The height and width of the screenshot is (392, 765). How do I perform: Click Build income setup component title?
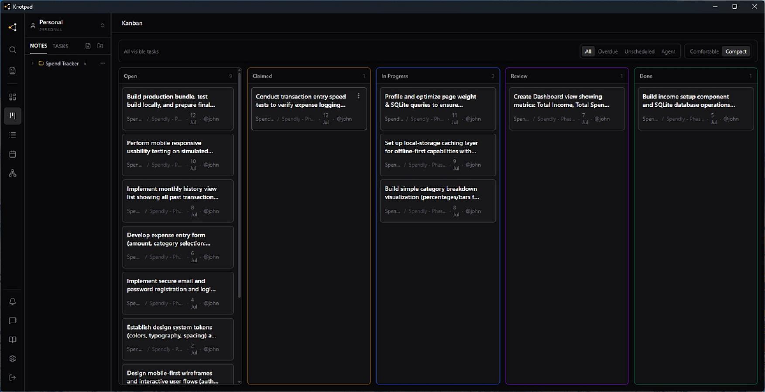coord(689,101)
